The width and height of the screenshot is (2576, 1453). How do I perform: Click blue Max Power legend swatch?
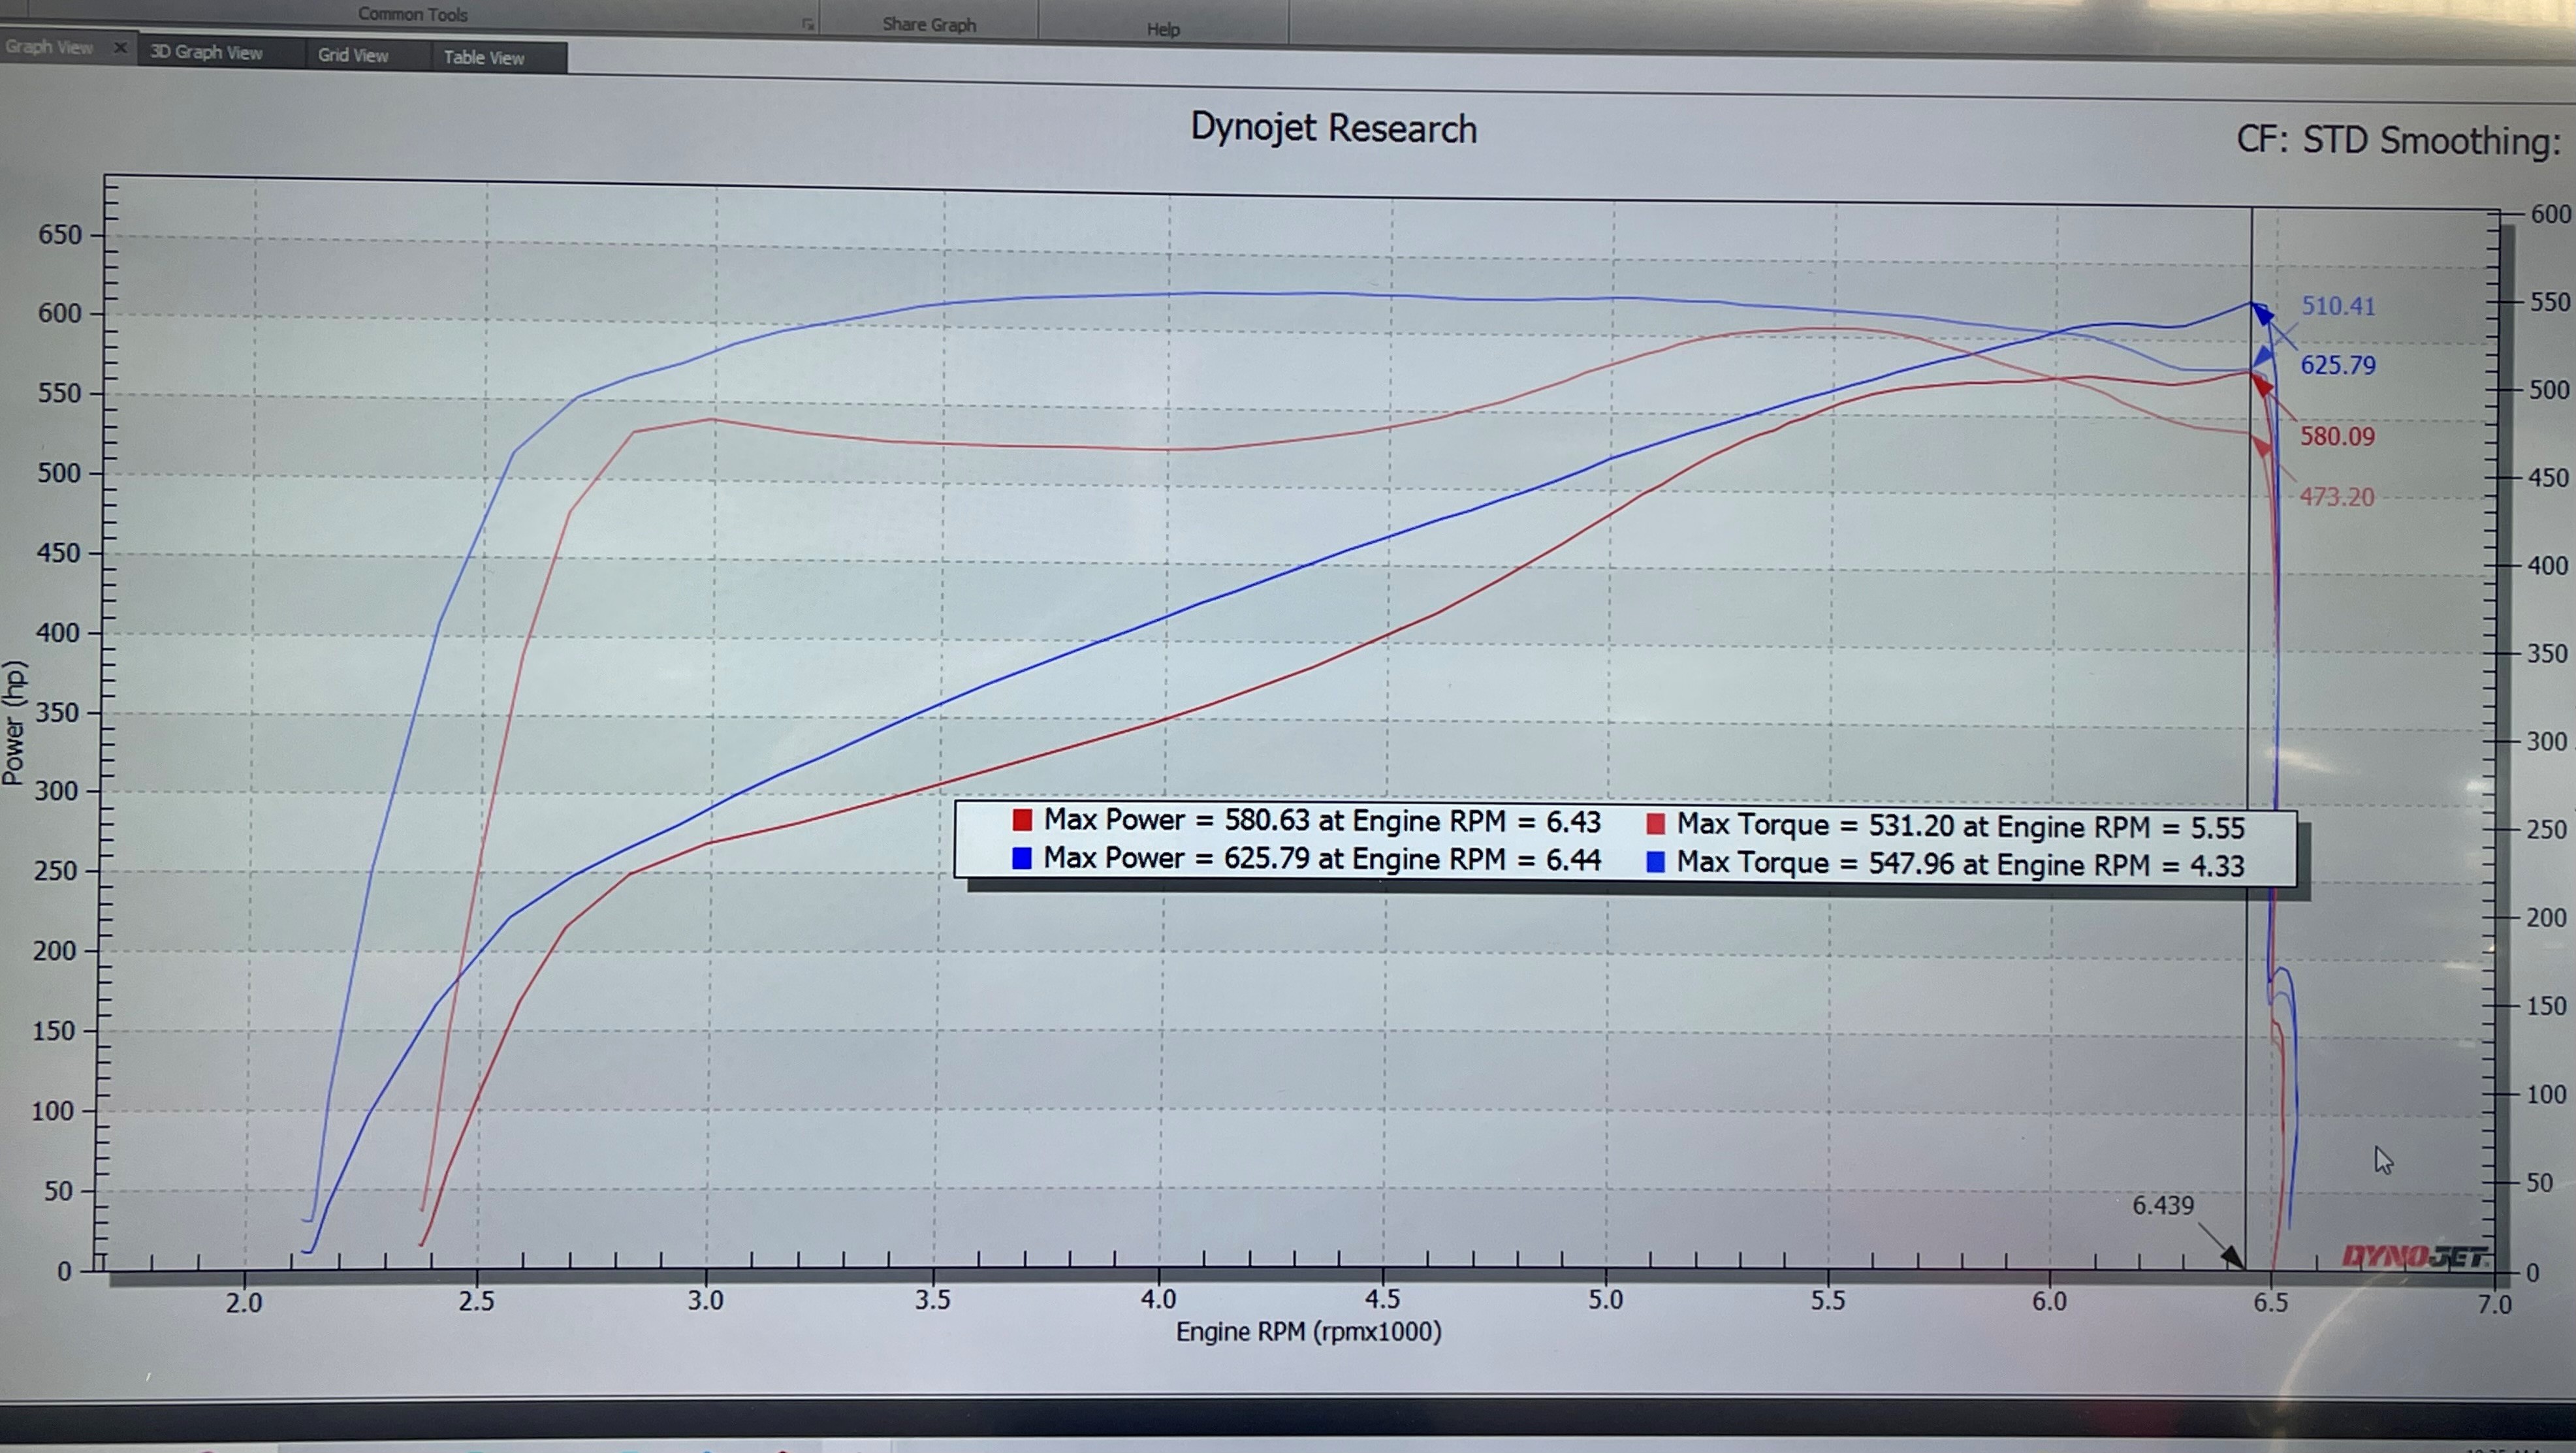coord(1021,858)
